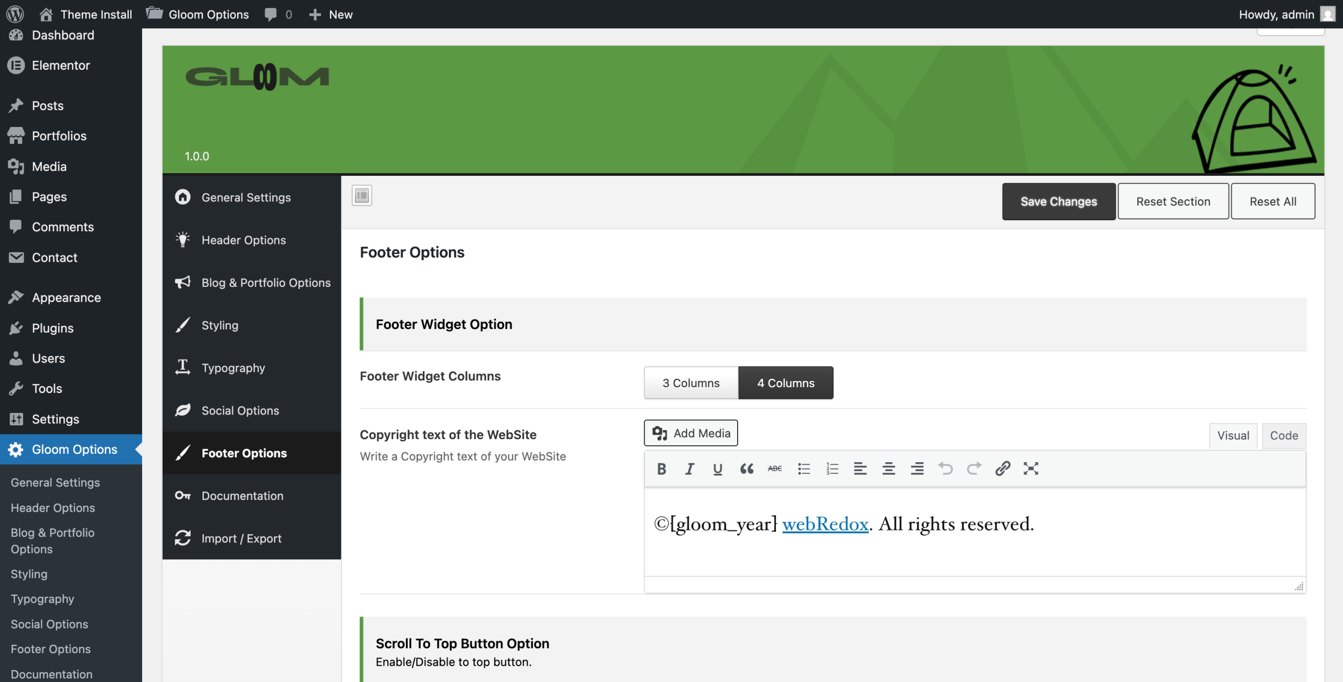Open the Plugins admin page
1343x682 pixels.
click(x=71, y=328)
